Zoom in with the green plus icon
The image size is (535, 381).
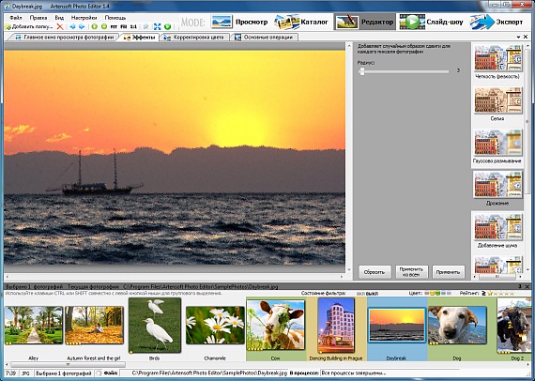[x=95, y=26]
